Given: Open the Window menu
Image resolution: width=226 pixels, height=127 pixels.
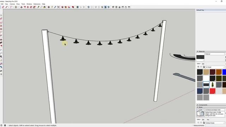Looking at the screenshot, I should 29,4.
